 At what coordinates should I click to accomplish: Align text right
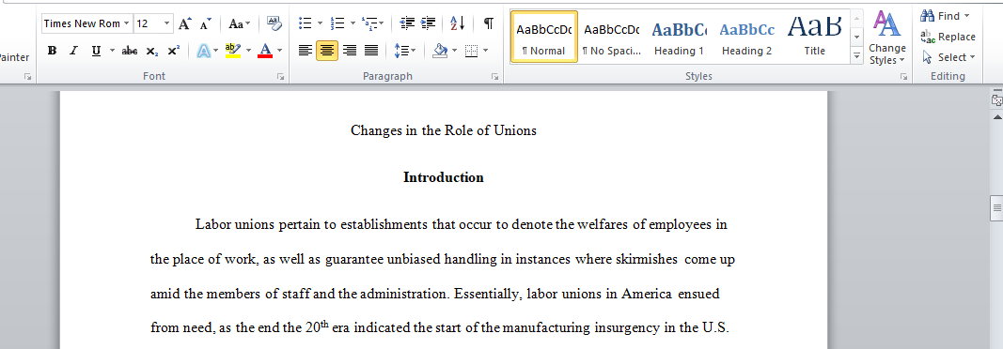point(350,51)
